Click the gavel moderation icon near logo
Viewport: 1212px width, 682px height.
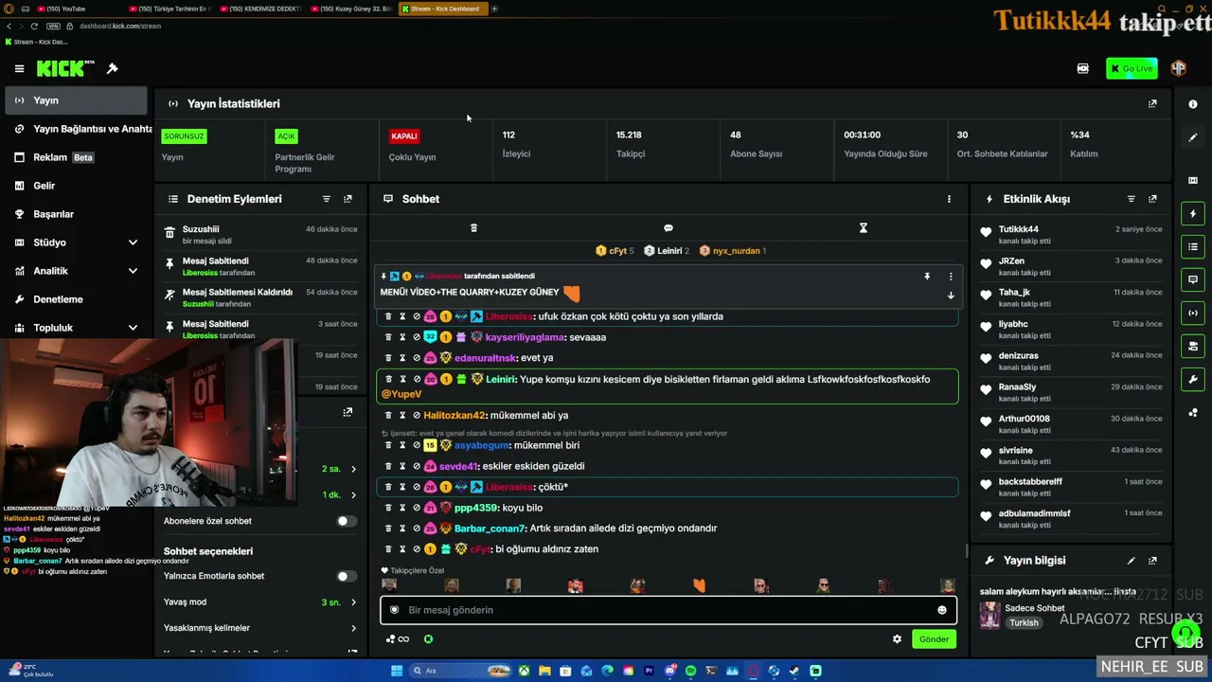point(112,68)
